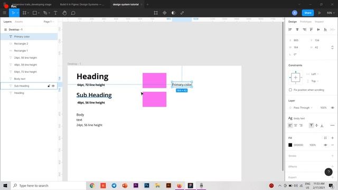Click the Edit object icon in top toolbar

(156, 13)
